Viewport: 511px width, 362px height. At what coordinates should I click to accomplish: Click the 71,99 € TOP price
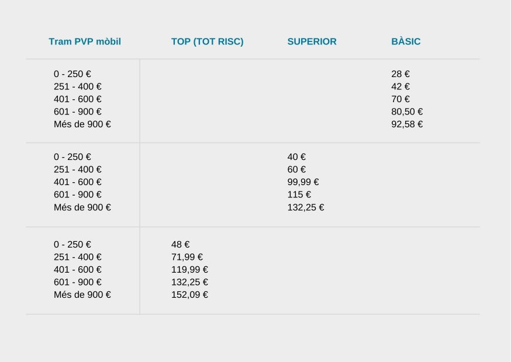(x=187, y=257)
